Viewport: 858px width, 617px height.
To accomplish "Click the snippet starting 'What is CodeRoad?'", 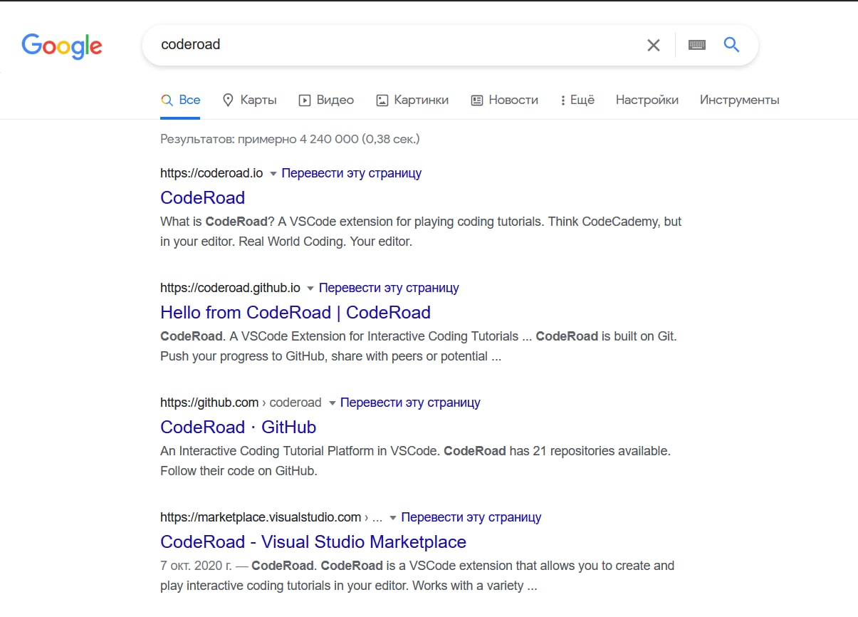I will [421, 232].
